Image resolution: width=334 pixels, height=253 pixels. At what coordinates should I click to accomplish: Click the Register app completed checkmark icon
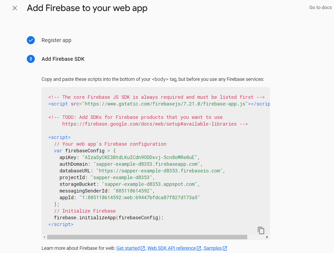click(31, 40)
